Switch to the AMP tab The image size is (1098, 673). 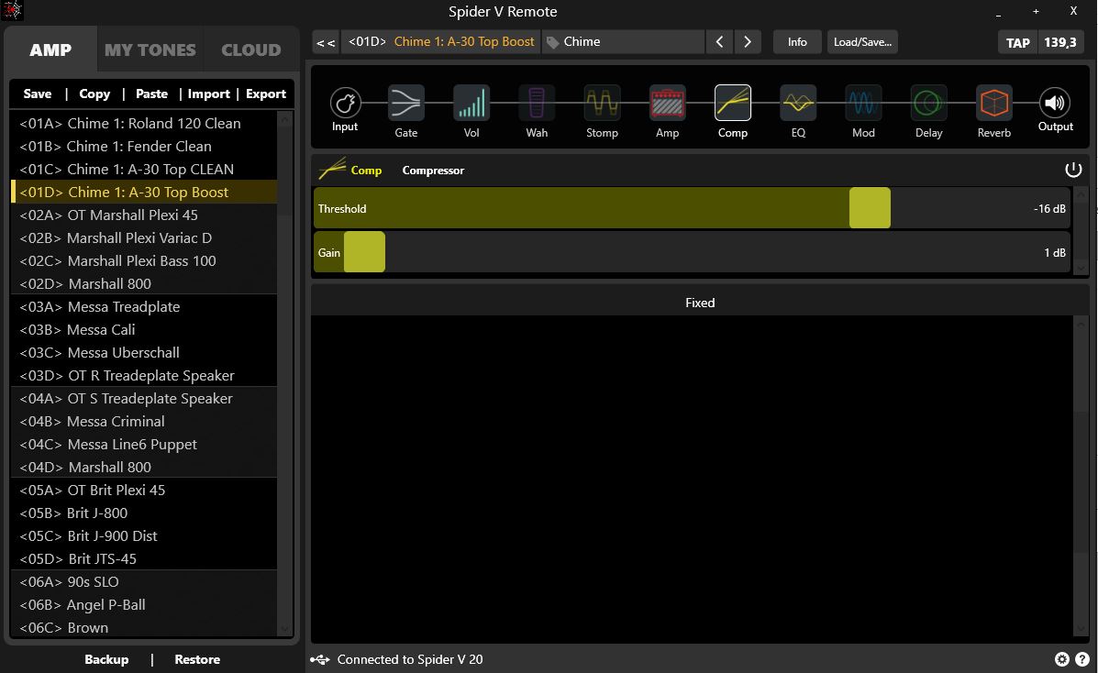tap(50, 50)
